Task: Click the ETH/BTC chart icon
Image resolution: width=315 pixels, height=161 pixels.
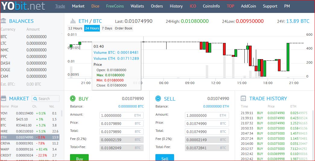Action: [73, 21]
